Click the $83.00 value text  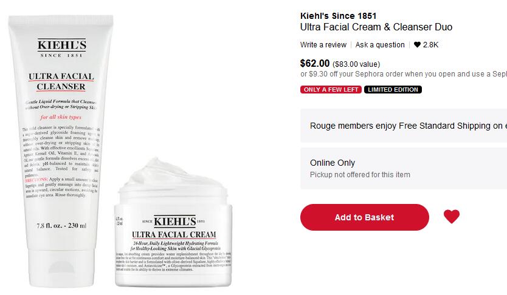click(356, 64)
